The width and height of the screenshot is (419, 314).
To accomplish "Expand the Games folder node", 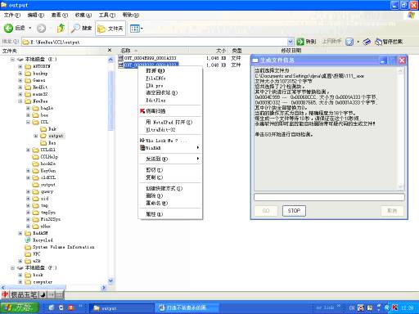I will click(x=20, y=80).
